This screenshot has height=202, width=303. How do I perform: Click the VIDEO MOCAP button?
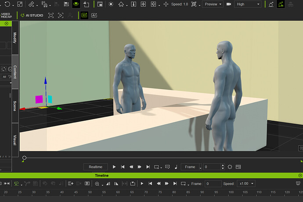(x=6, y=15)
